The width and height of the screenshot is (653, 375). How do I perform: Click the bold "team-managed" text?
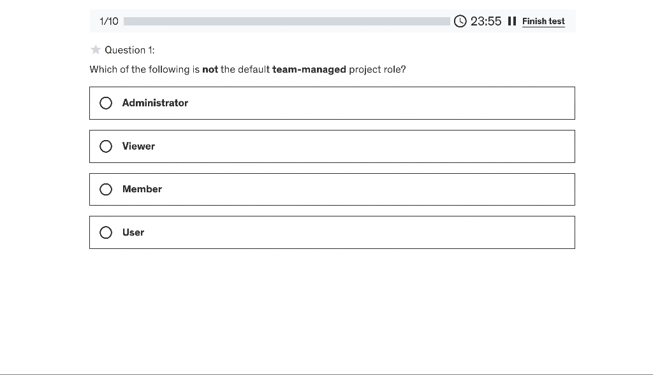point(309,69)
